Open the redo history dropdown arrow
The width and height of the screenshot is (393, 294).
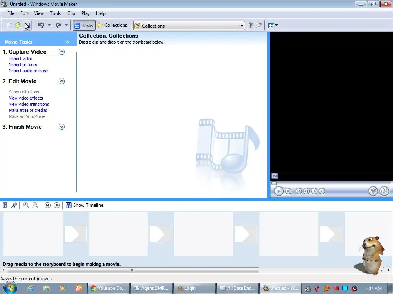tap(66, 25)
